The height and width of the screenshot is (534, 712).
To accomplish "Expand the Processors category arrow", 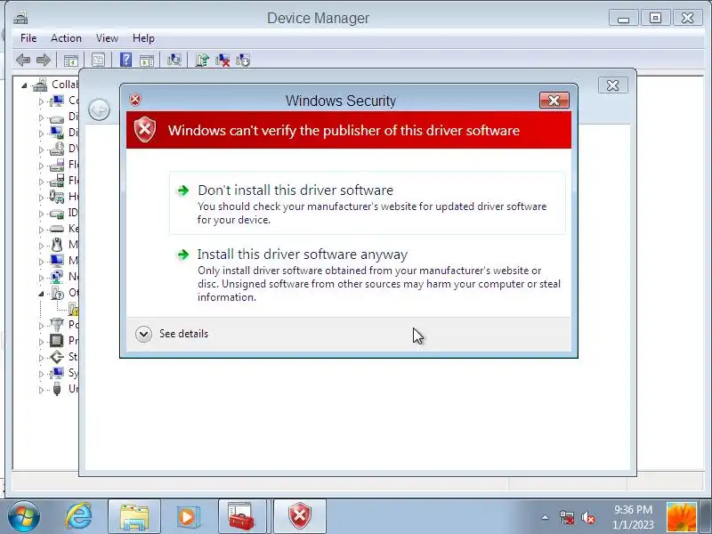I will point(41,342).
